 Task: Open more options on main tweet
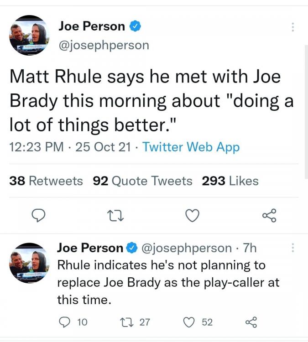(292, 27)
